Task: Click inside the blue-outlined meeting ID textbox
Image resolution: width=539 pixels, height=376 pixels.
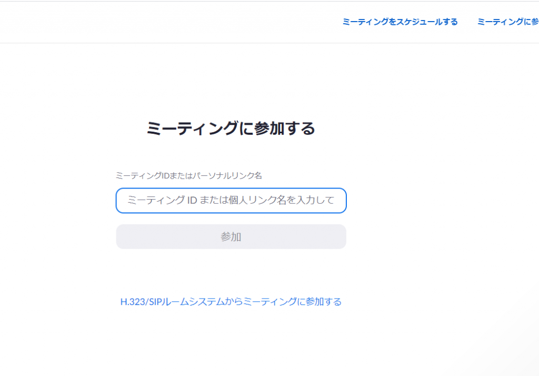Action: coord(231,201)
